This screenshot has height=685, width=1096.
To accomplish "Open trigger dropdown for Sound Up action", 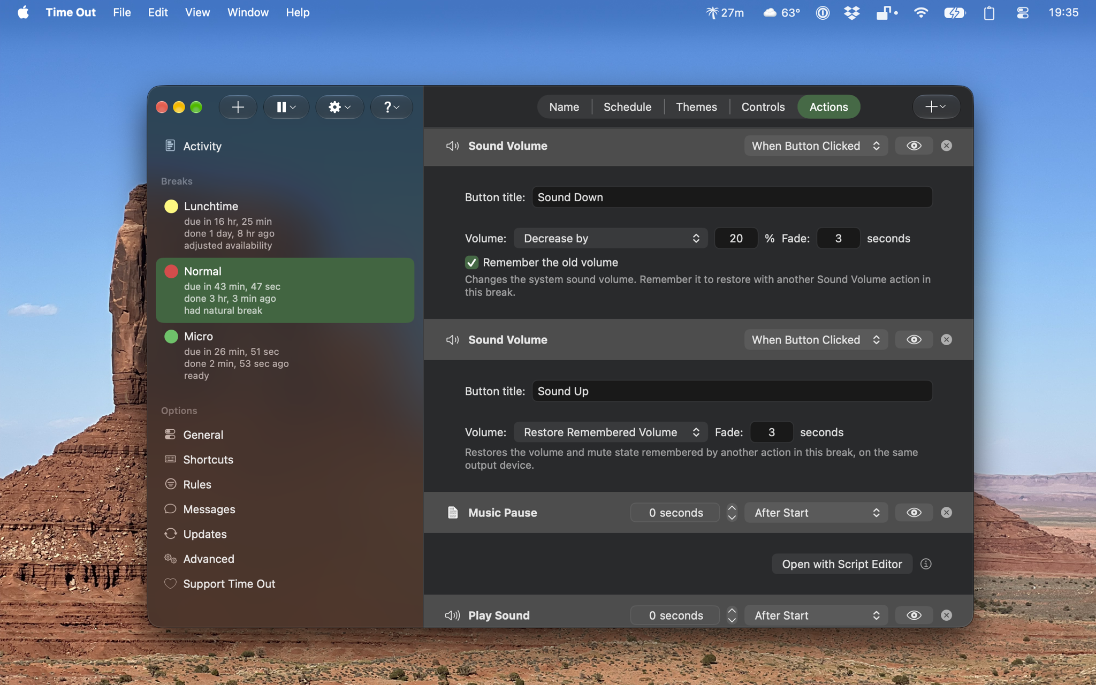I will coord(816,340).
